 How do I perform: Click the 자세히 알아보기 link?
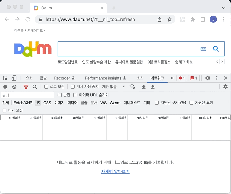(115, 172)
